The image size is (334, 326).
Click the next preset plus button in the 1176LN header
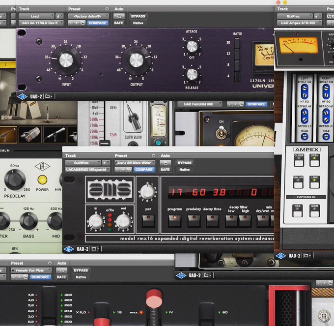click(77, 23)
